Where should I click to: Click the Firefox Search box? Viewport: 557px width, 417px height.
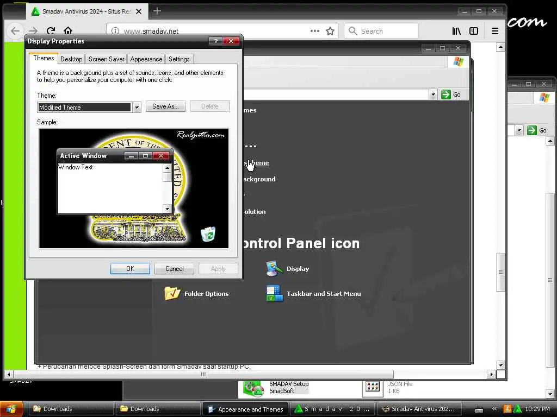tap(381, 31)
